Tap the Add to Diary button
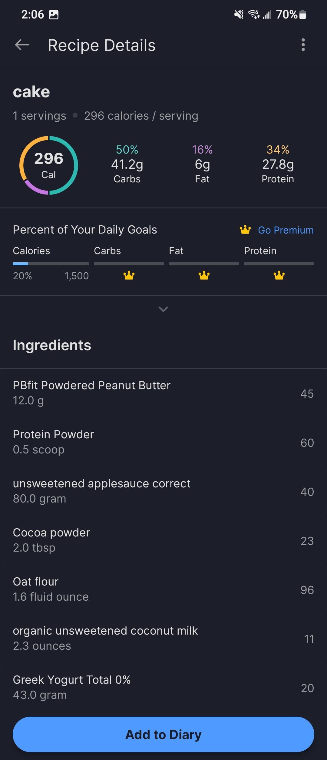The height and width of the screenshot is (760, 327). coord(163,734)
